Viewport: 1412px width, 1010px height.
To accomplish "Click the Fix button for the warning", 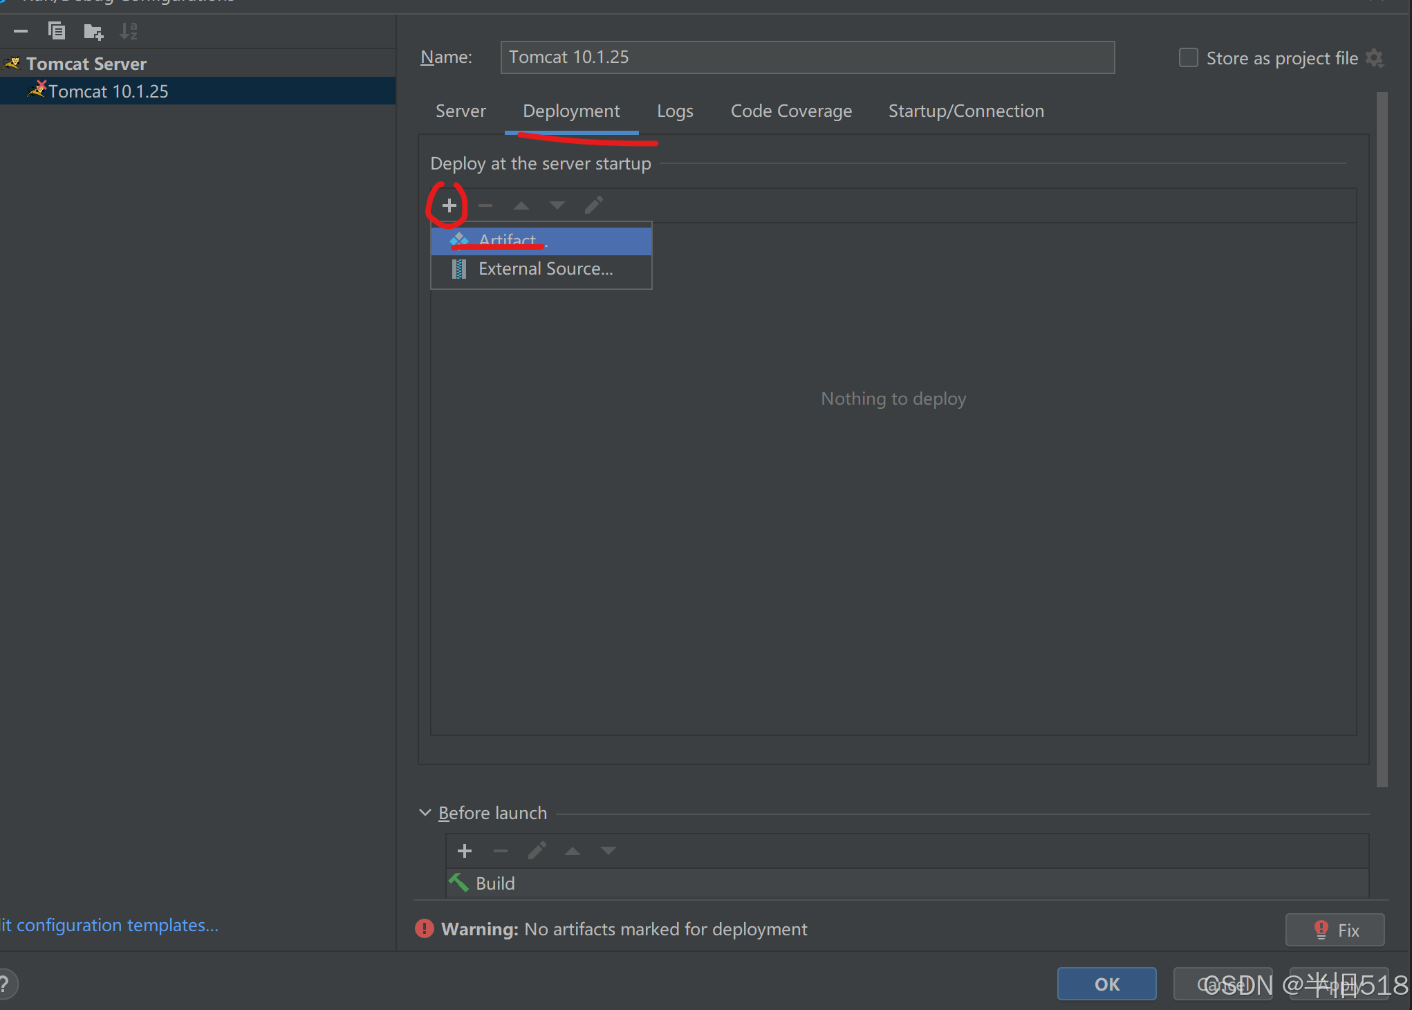I will coord(1335,930).
